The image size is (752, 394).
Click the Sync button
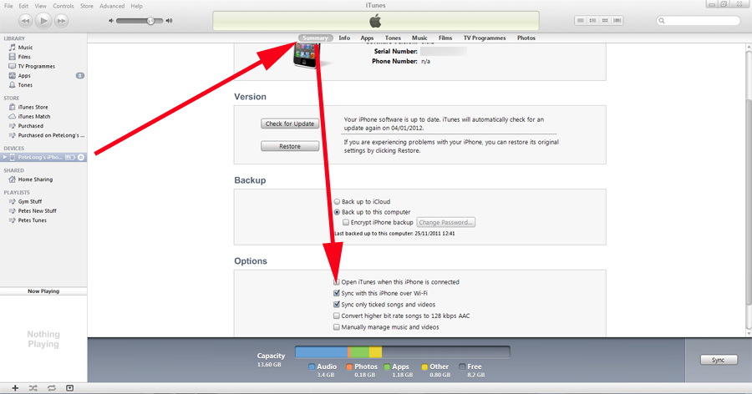719,360
